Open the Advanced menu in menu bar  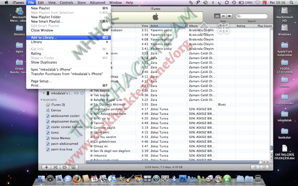[x=97, y=3]
